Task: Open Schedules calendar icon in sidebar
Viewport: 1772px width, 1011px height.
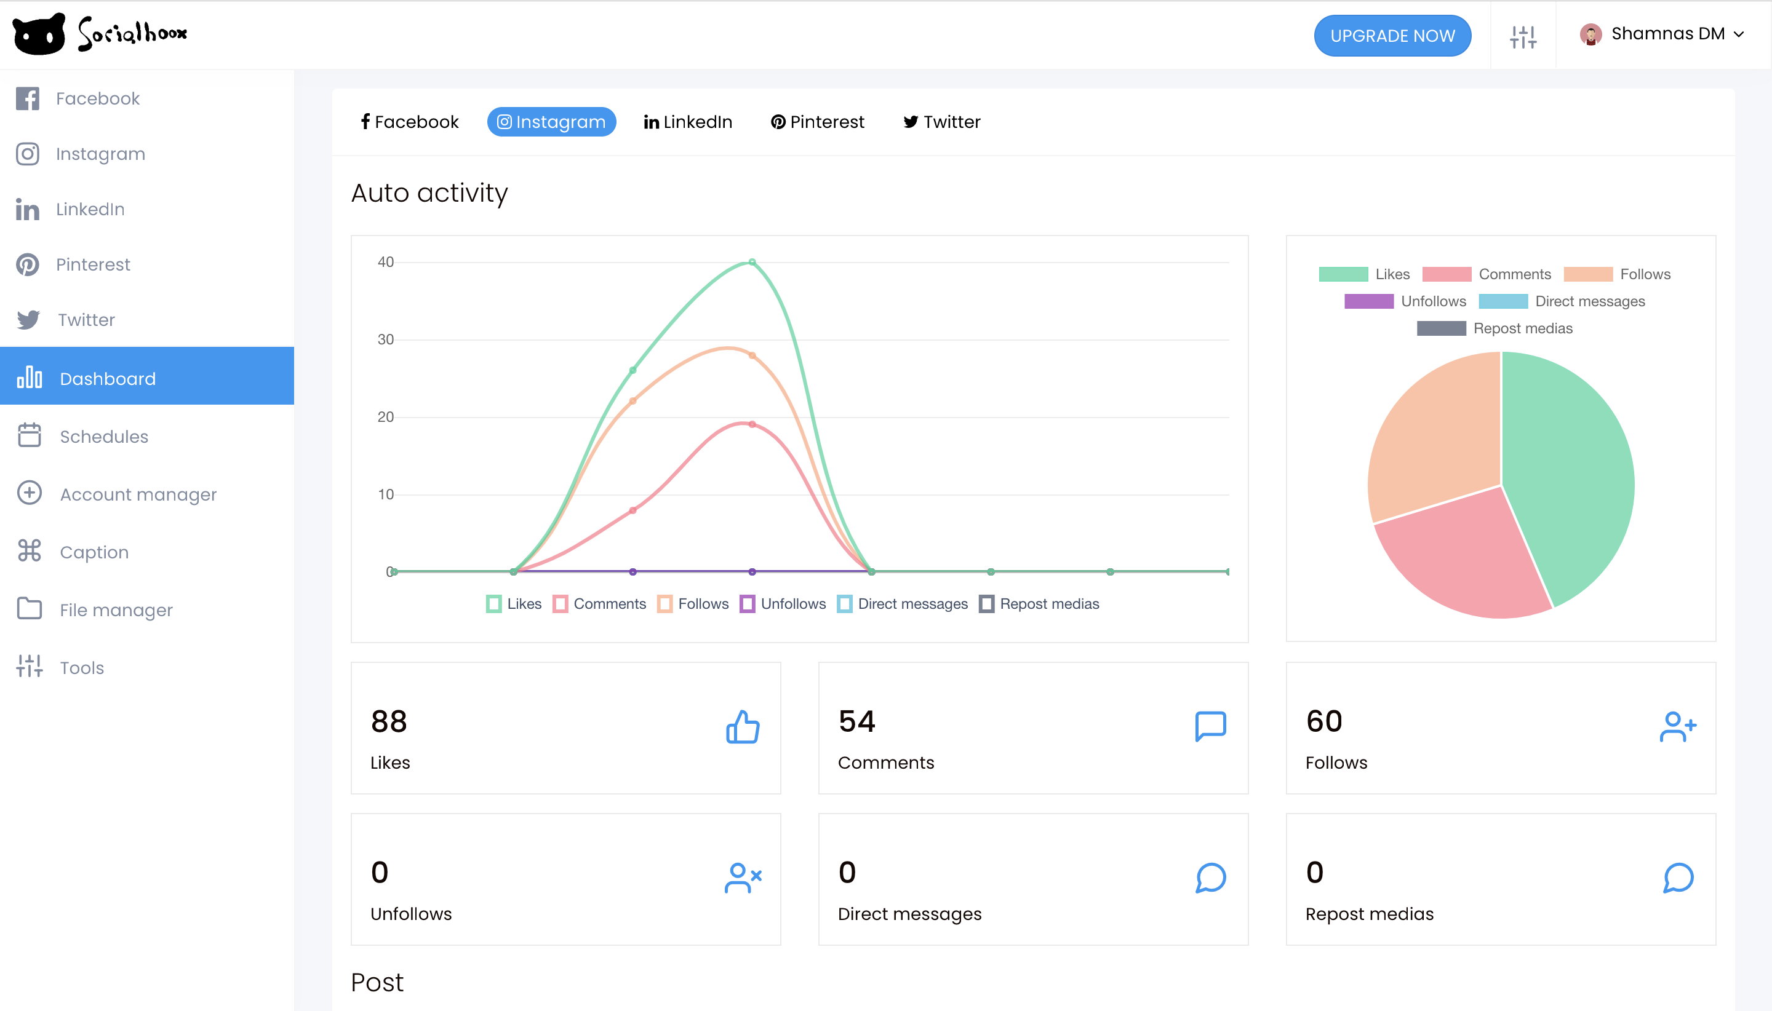Action: [29, 435]
